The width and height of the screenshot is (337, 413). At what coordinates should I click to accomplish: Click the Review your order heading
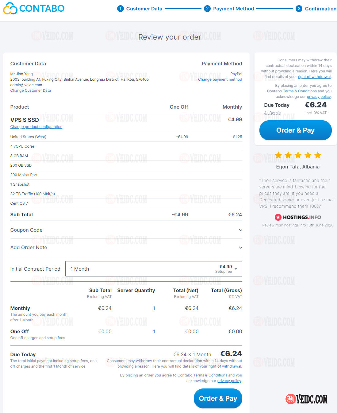click(x=170, y=37)
